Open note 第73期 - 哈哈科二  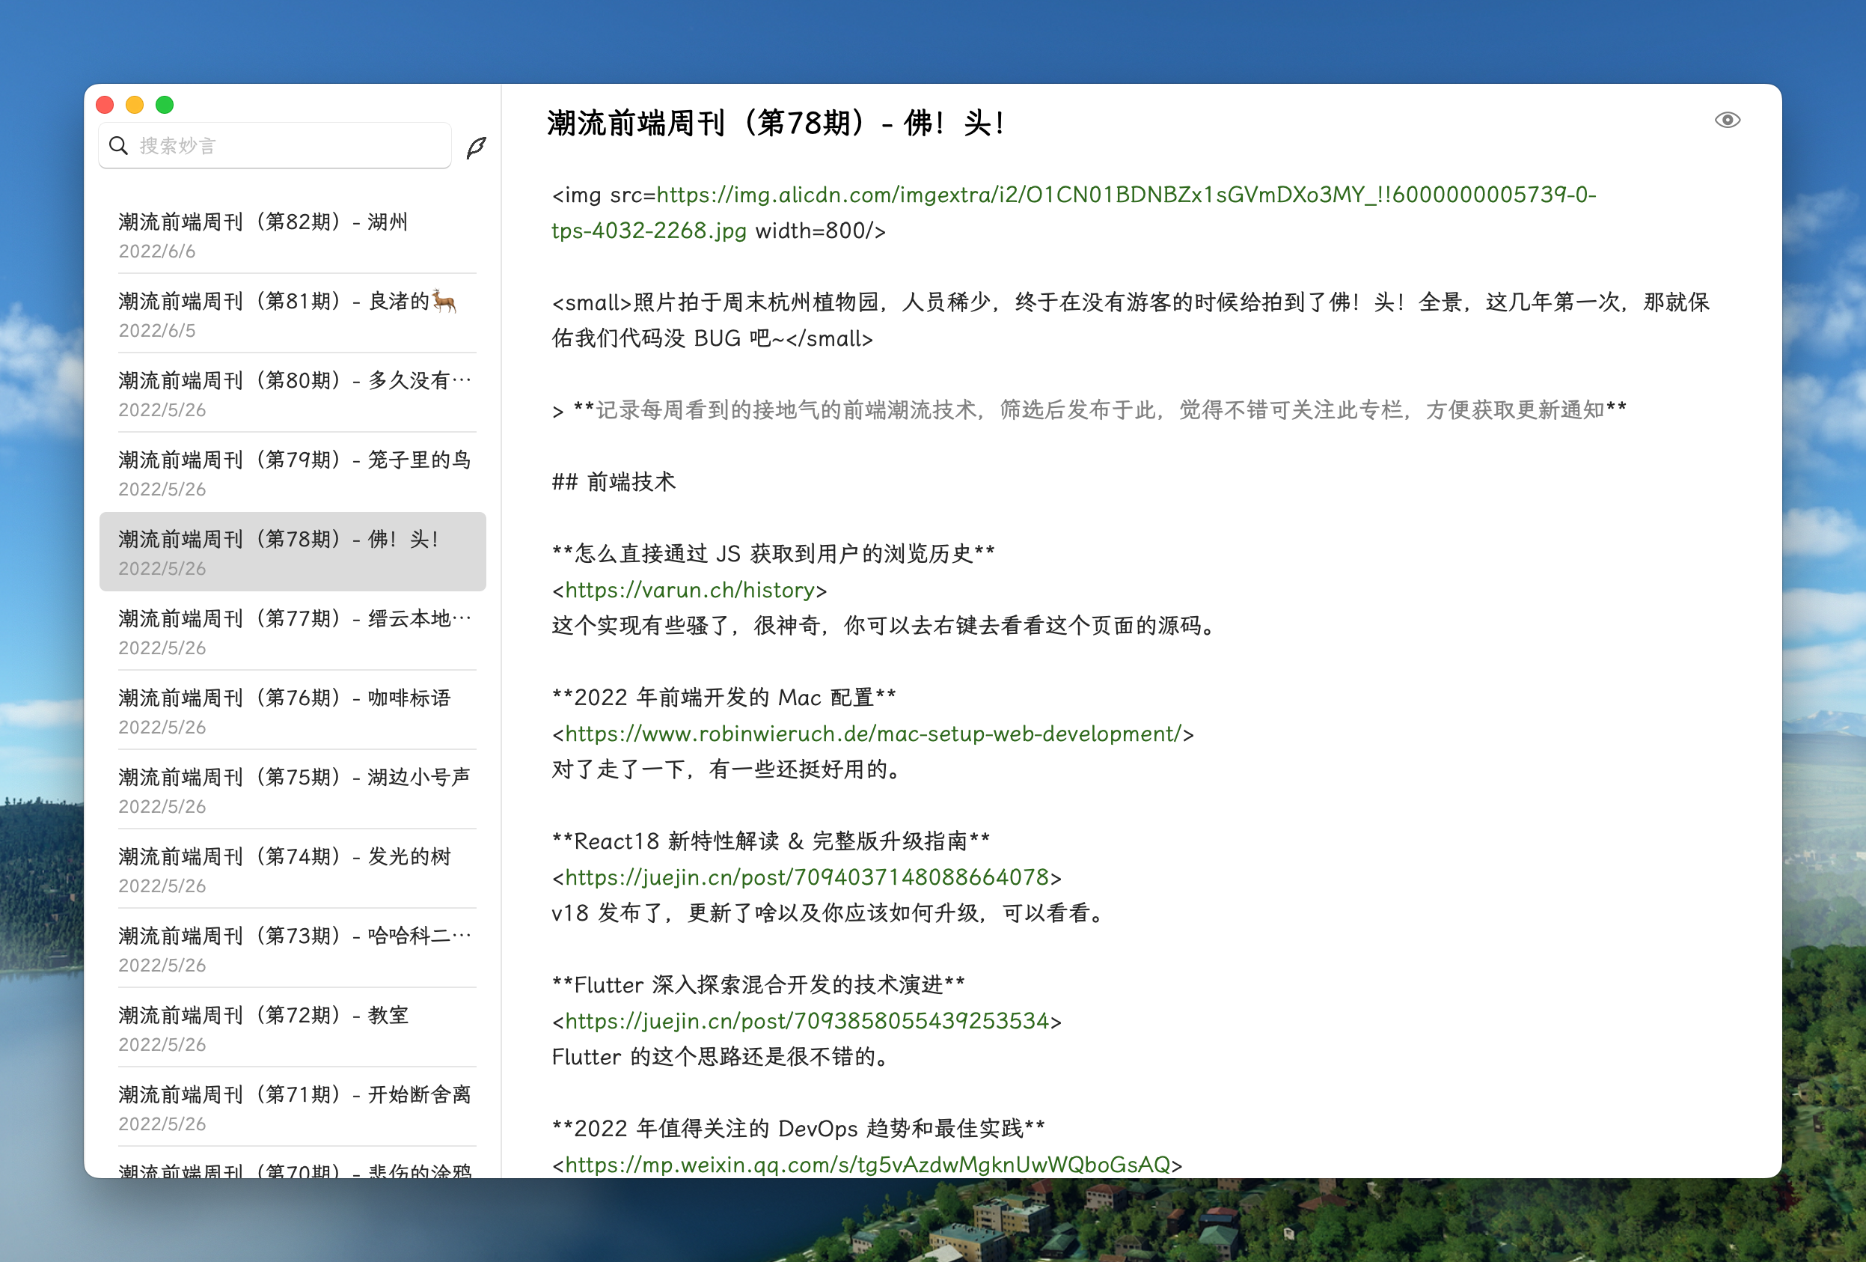coord(293,948)
